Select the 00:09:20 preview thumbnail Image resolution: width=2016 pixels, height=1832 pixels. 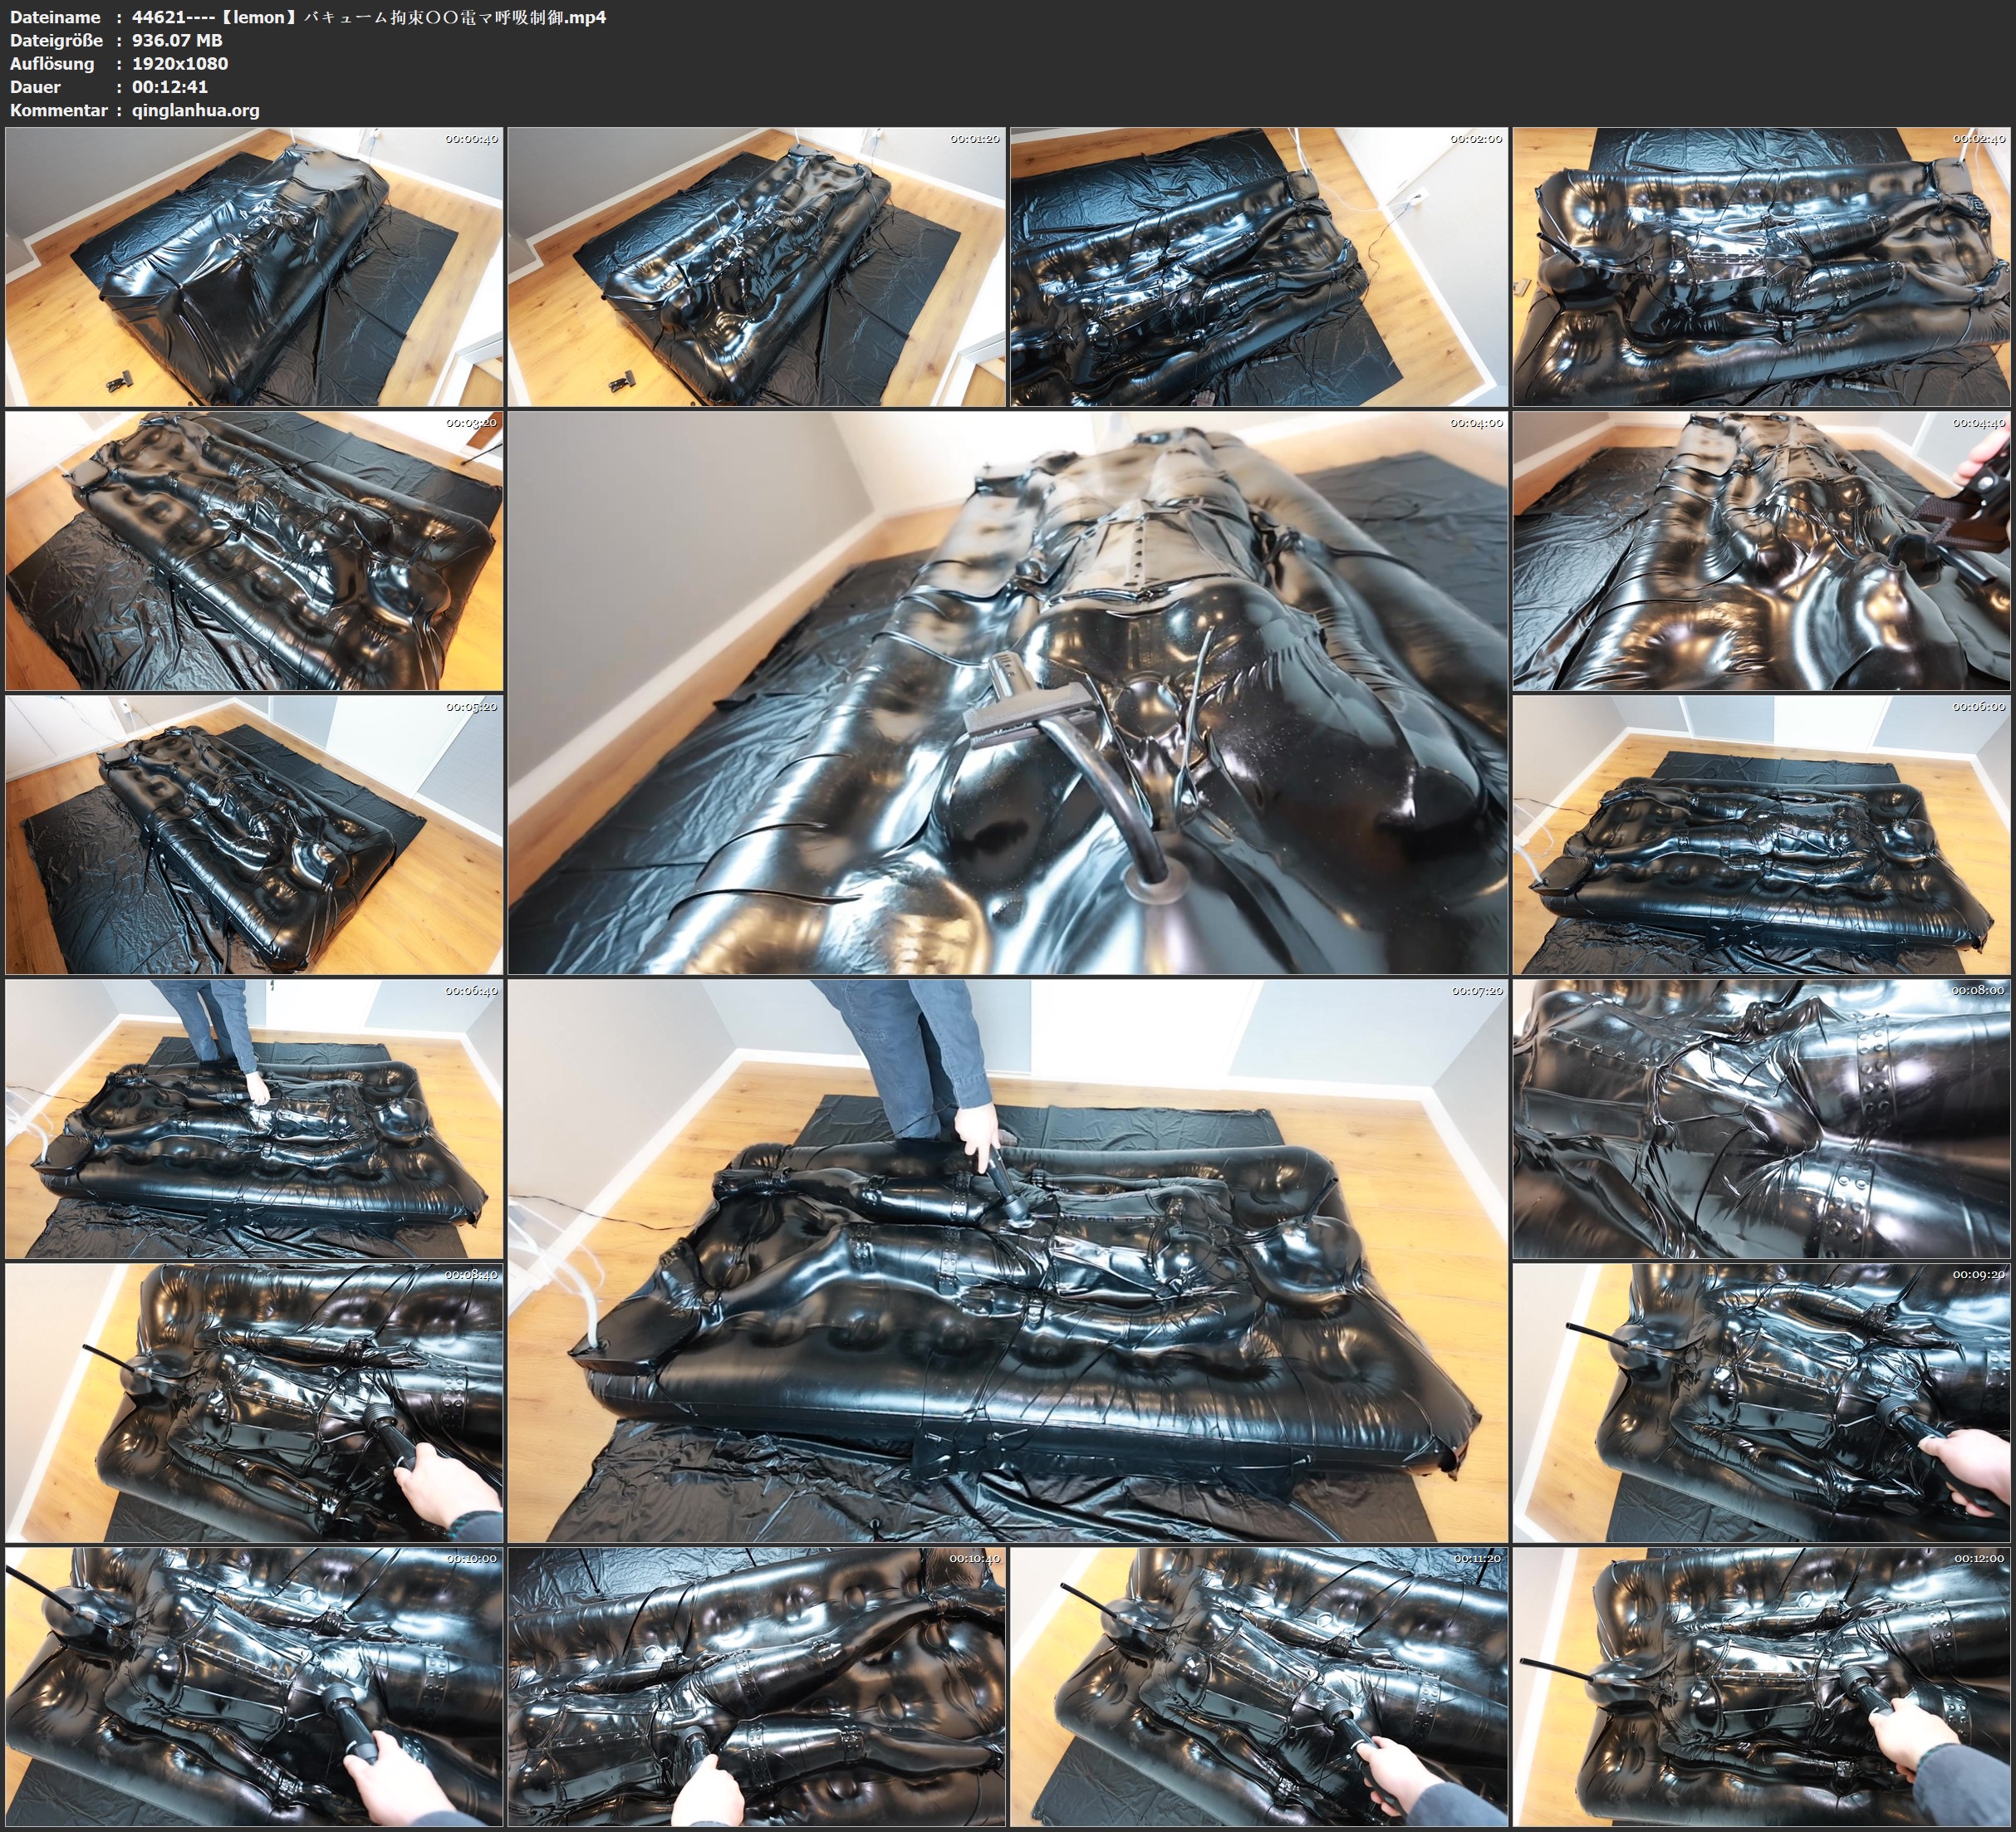(1761, 1402)
